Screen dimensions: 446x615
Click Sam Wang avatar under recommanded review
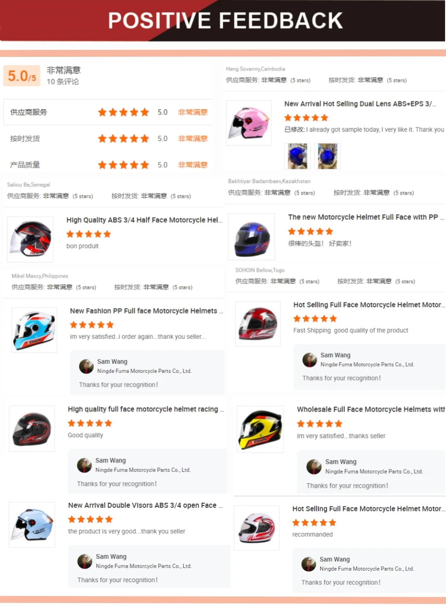309,564
